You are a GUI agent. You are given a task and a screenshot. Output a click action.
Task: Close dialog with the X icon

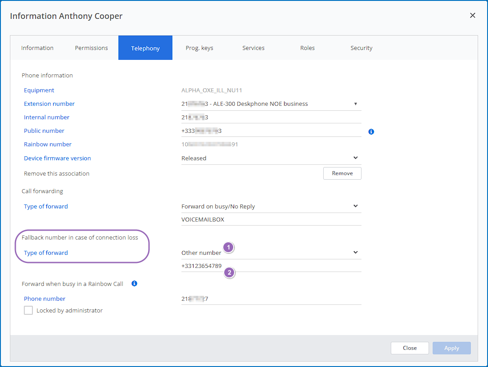tap(473, 16)
